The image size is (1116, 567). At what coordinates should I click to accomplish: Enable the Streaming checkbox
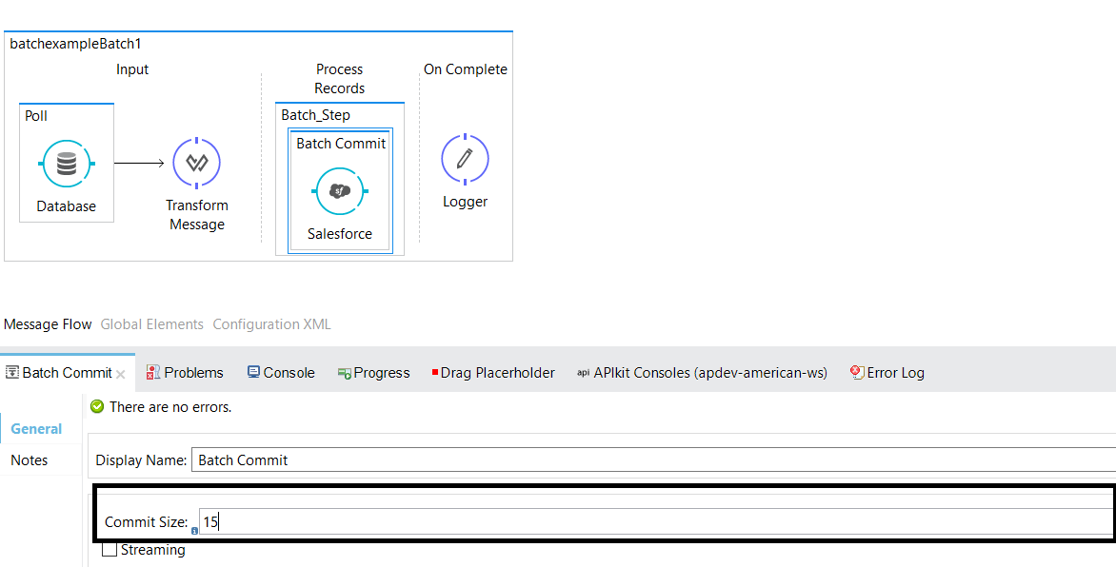coord(110,549)
